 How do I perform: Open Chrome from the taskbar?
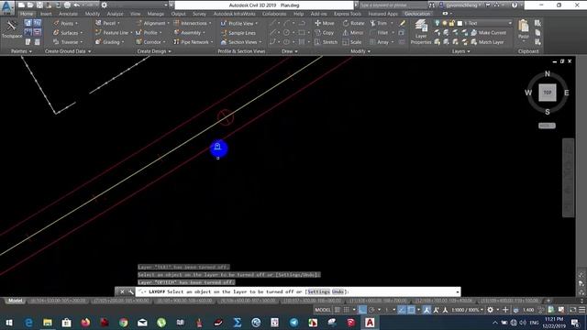click(x=123, y=323)
